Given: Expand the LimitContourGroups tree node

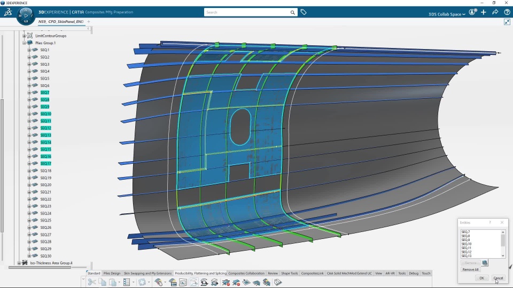Looking at the screenshot, I should pyautogui.click(x=24, y=36).
